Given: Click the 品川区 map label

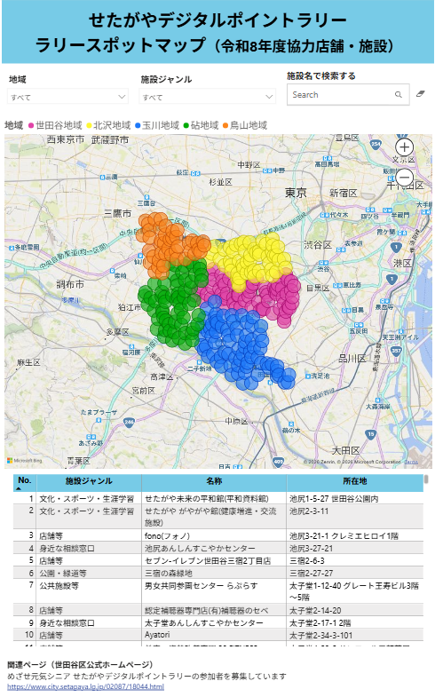Looking at the screenshot, I should tap(352, 359).
